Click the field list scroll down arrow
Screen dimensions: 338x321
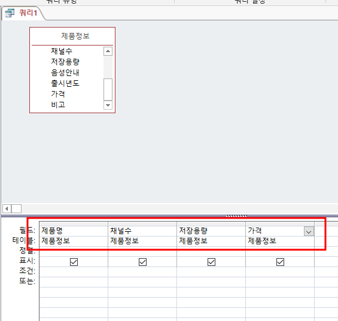[108, 105]
